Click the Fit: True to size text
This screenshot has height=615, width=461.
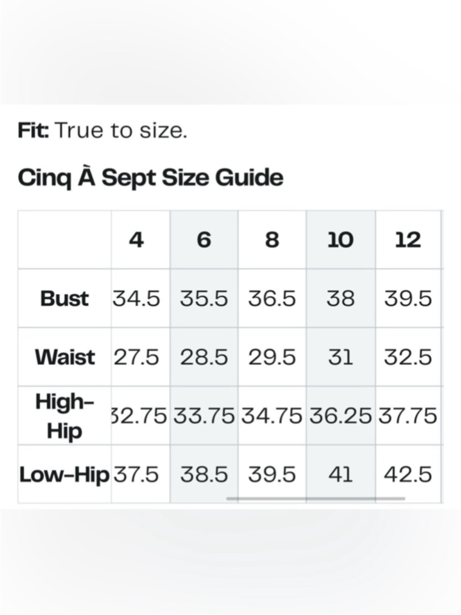[x=102, y=131]
